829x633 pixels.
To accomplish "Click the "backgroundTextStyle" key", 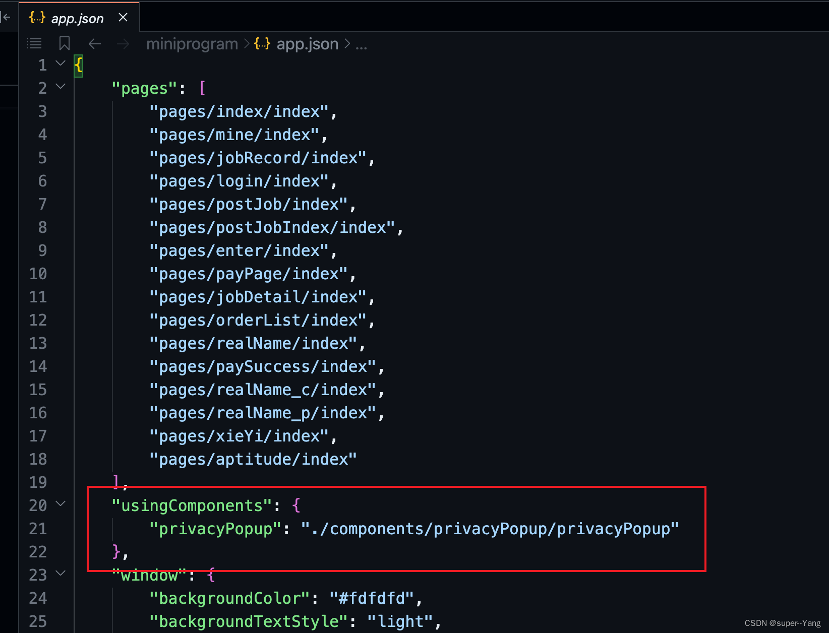I will pyautogui.click(x=249, y=622).
